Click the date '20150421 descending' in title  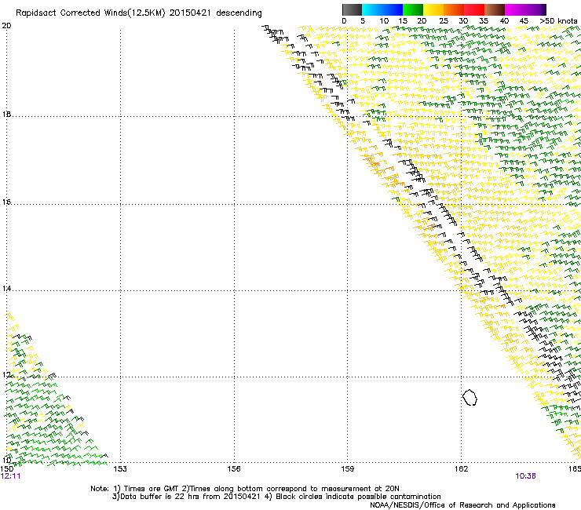pyautogui.click(x=215, y=13)
